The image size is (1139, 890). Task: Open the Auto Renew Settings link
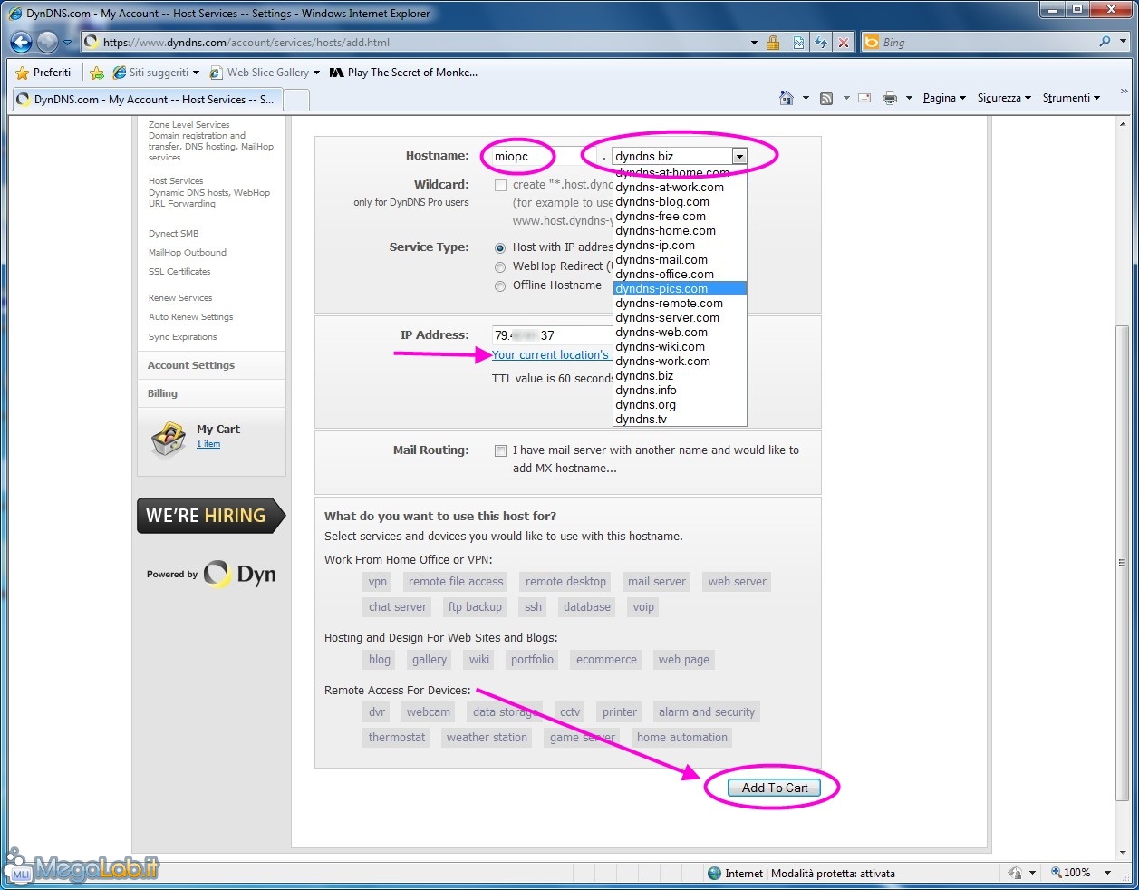pyautogui.click(x=191, y=317)
